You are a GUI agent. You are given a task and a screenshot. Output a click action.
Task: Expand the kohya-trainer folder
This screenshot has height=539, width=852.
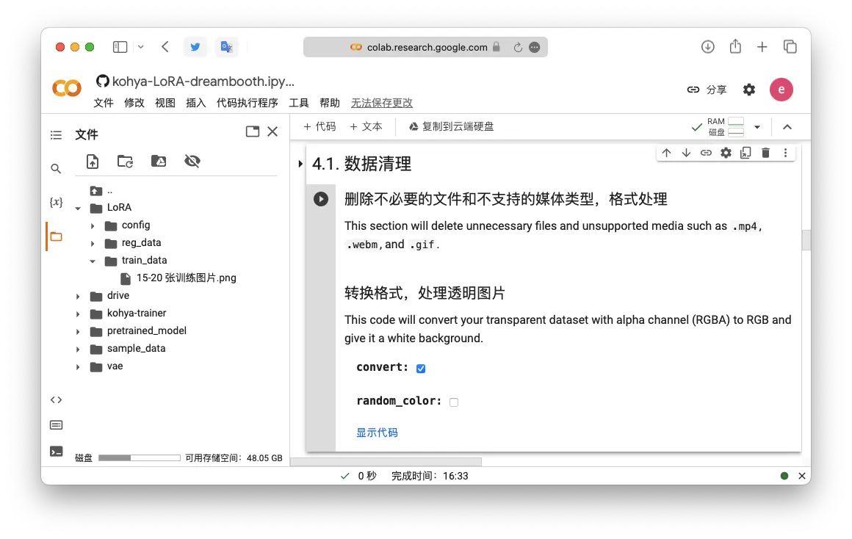pos(78,314)
